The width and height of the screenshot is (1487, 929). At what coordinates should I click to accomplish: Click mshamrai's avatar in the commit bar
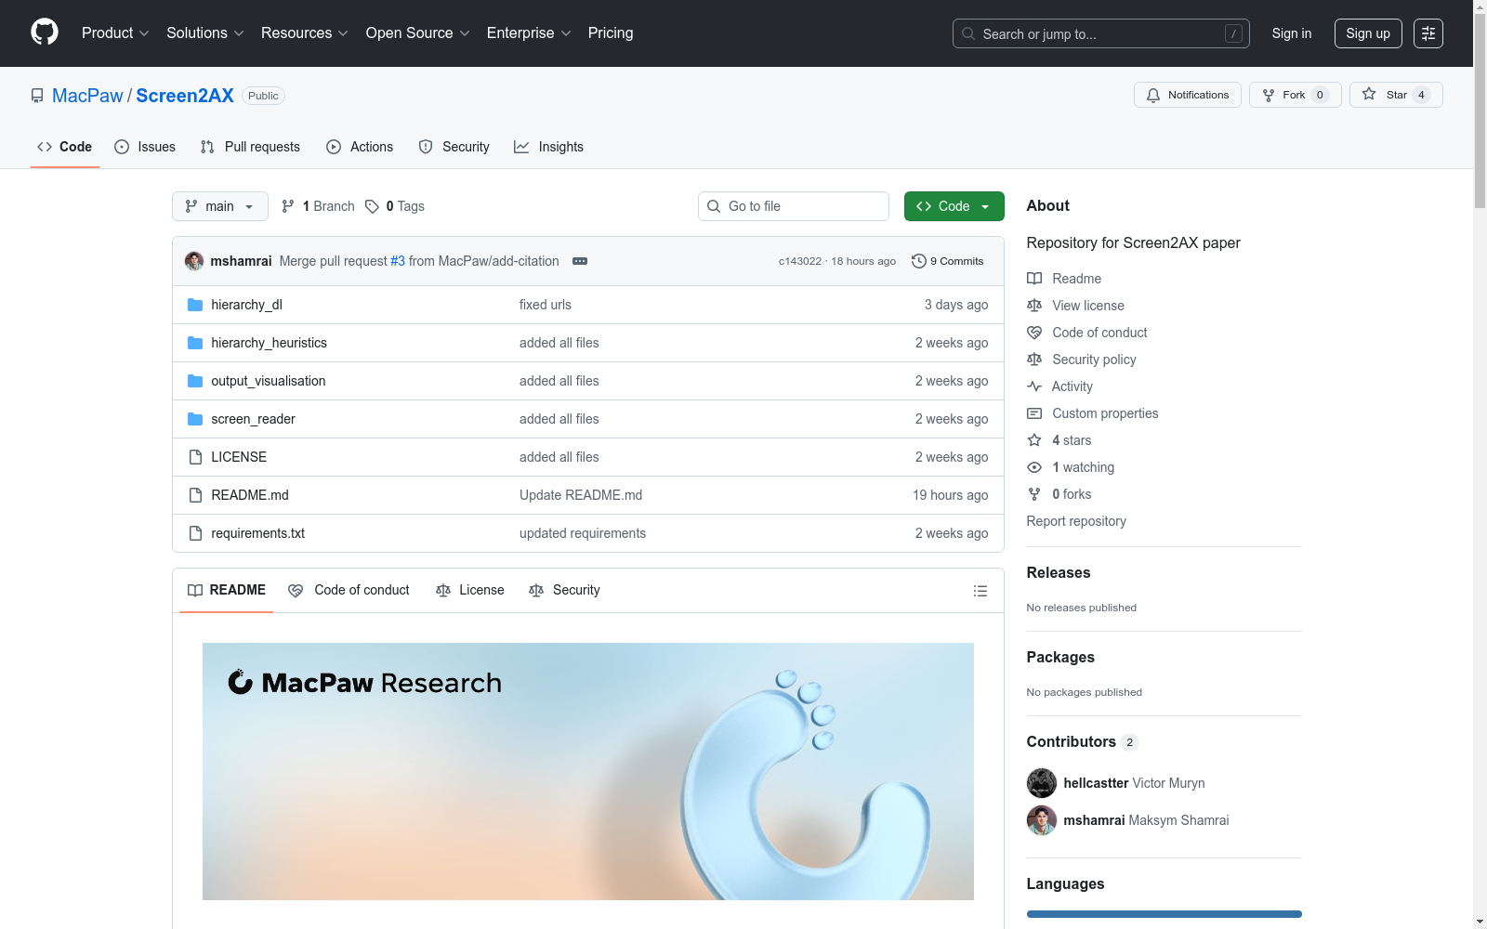tap(194, 261)
